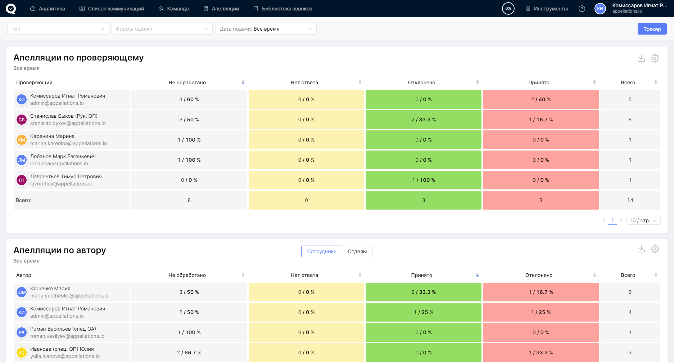Click the КИ user avatar in header
674x363 pixels.
click(x=600, y=9)
